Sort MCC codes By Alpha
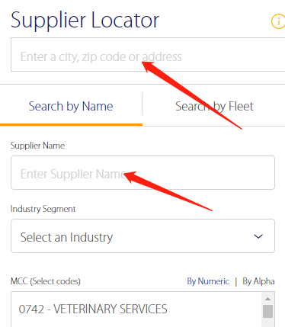285x327 pixels. [x=258, y=281]
